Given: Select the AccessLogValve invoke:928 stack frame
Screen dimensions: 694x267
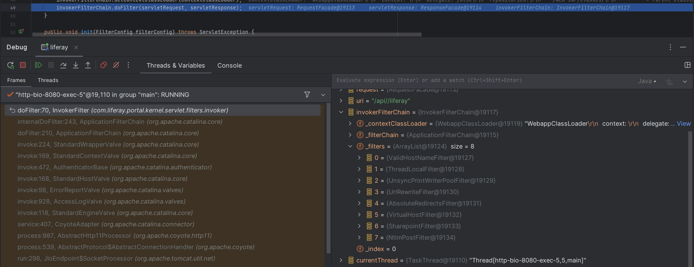Looking at the screenshot, I should coord(101,202).
